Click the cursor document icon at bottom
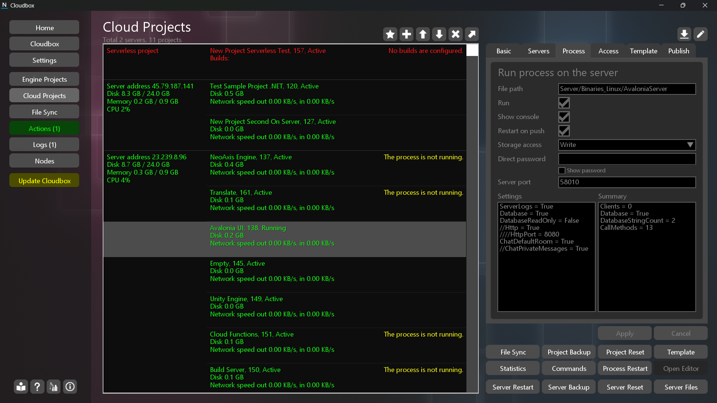The image size is (717, 403). tap(54, 387)
